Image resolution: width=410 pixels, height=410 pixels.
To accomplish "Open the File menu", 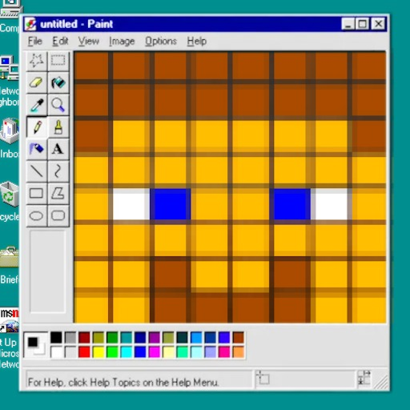I will [35, 41].
